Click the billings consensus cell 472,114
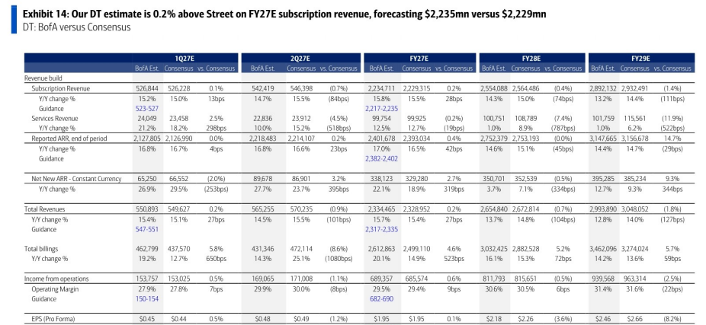Viewport: 706px width, 325px height. pos(300,249)
